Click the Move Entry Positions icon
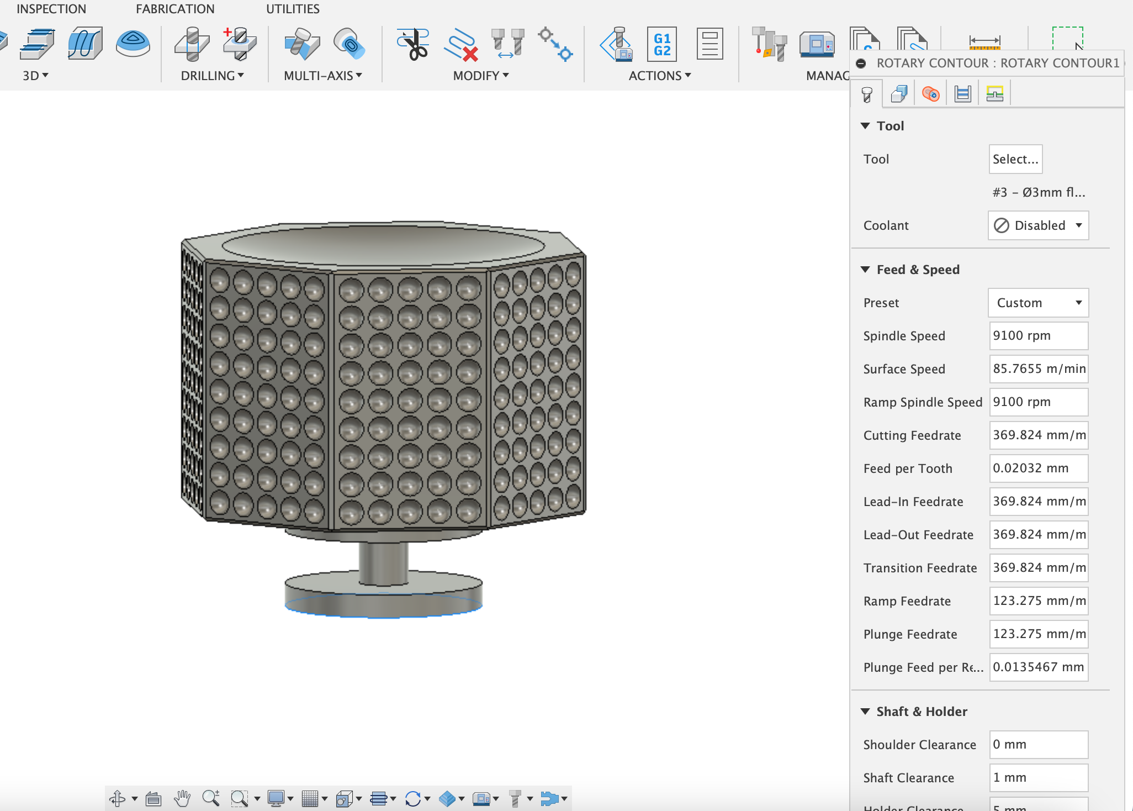The image size is (1133, 811). pyautogui.click(x=555, y=44)
